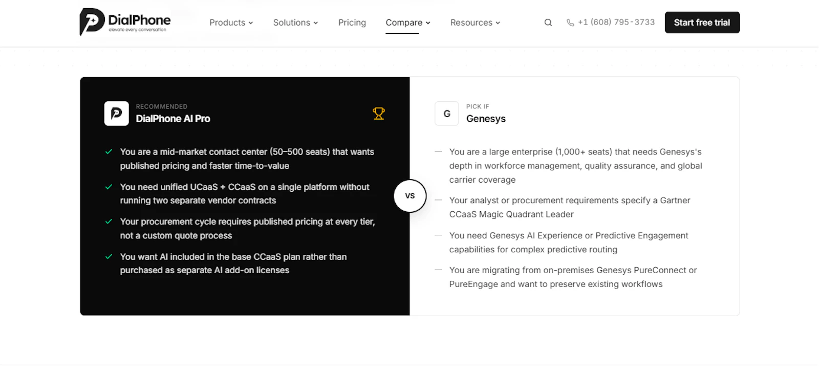
Task: Expand the Resources menu
Action: point(475,23)
